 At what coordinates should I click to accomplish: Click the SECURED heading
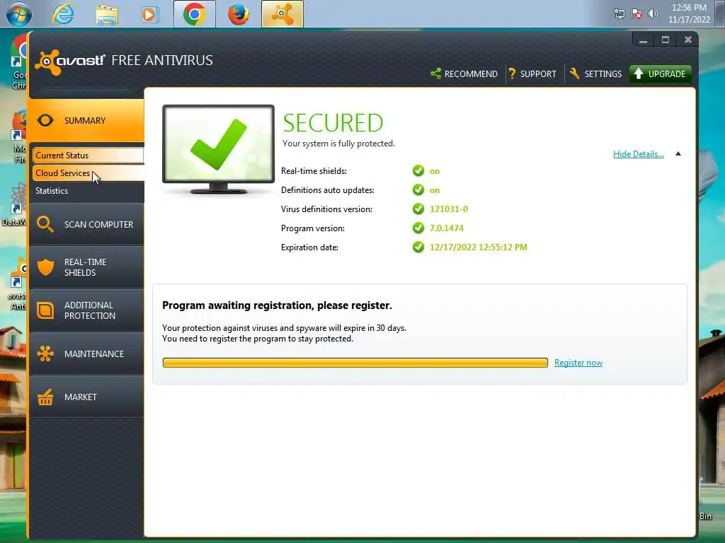tap(333, 123)
